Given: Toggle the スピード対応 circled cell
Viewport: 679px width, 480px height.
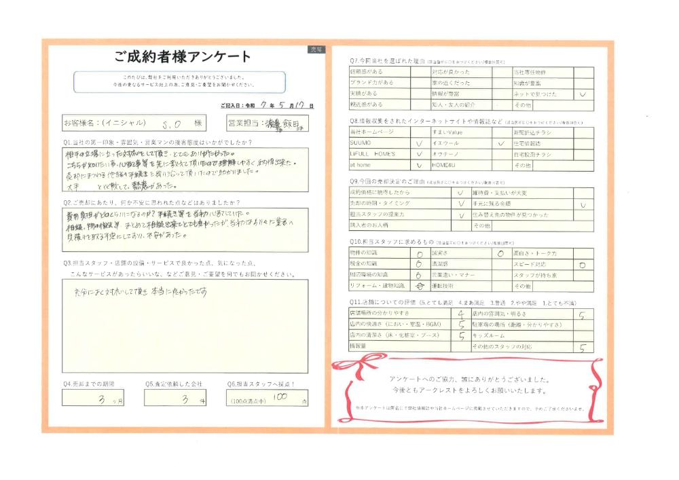Looking at the screenshot, I should 583,264.
